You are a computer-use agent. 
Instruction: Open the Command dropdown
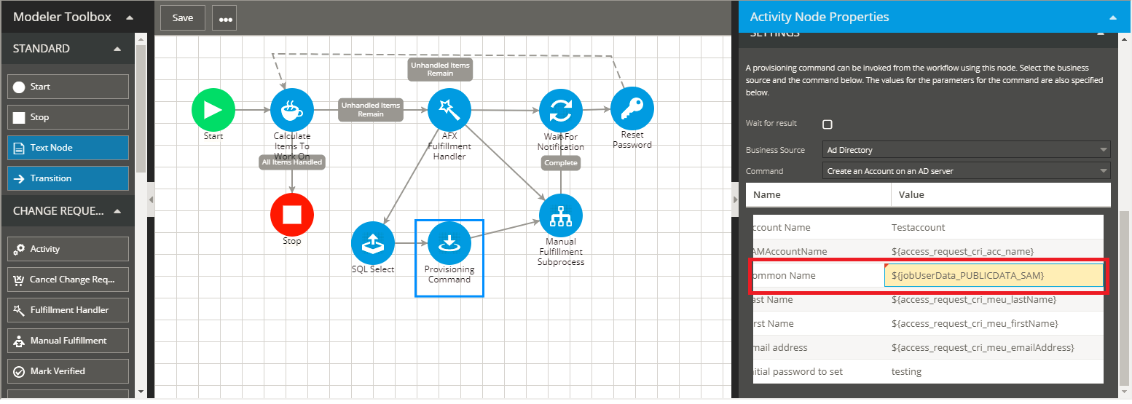pos(967,171)
